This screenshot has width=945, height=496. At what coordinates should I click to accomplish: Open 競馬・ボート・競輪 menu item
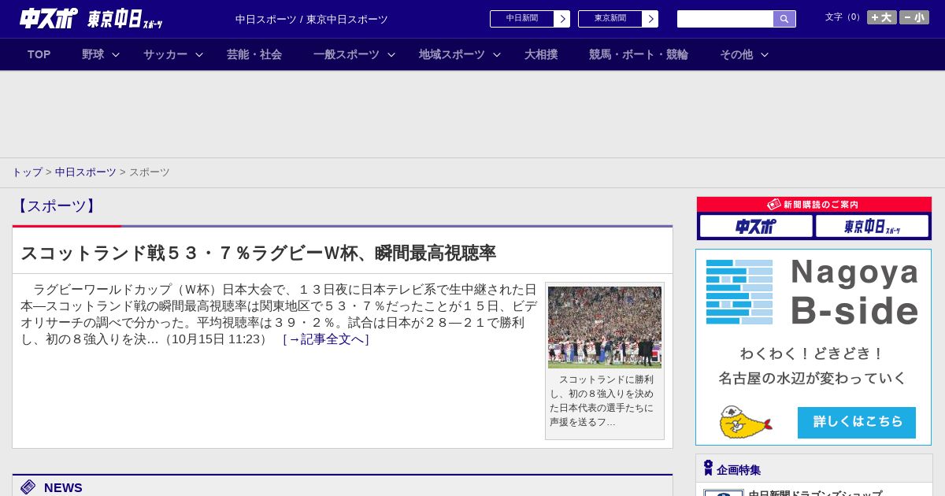639,54
